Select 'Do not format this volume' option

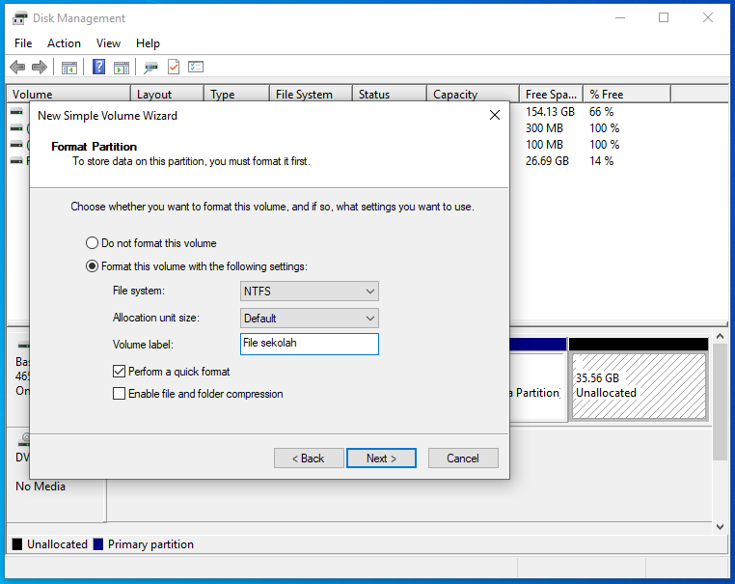(93, 243)
